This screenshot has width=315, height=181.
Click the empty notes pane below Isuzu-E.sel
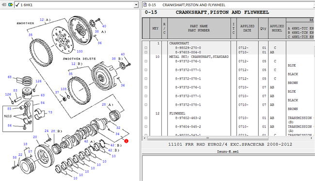[x=228, y=168]
